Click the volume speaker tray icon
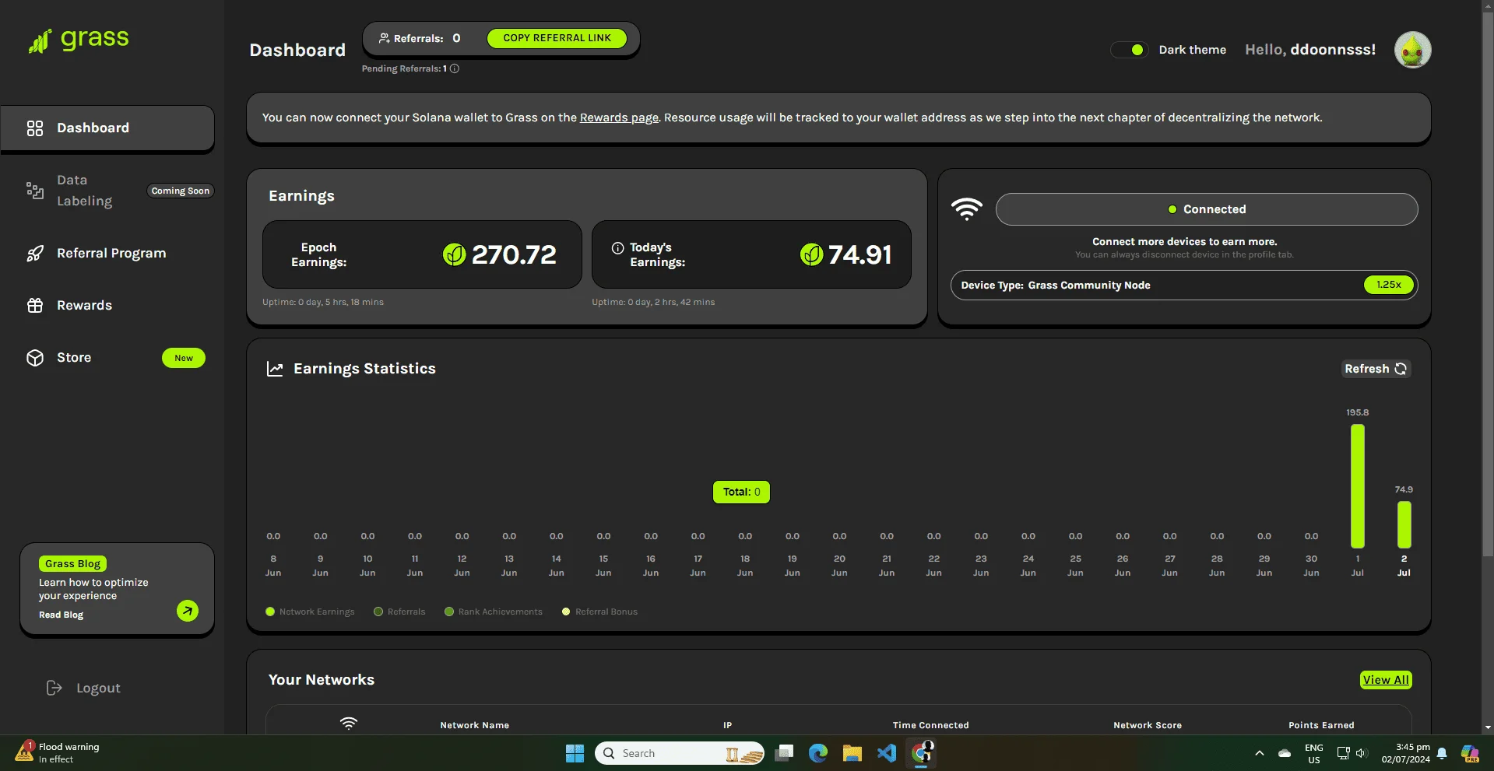The width and height of the screenshot is (1494, 771). pyautogui.click(x=1361, y=753)
